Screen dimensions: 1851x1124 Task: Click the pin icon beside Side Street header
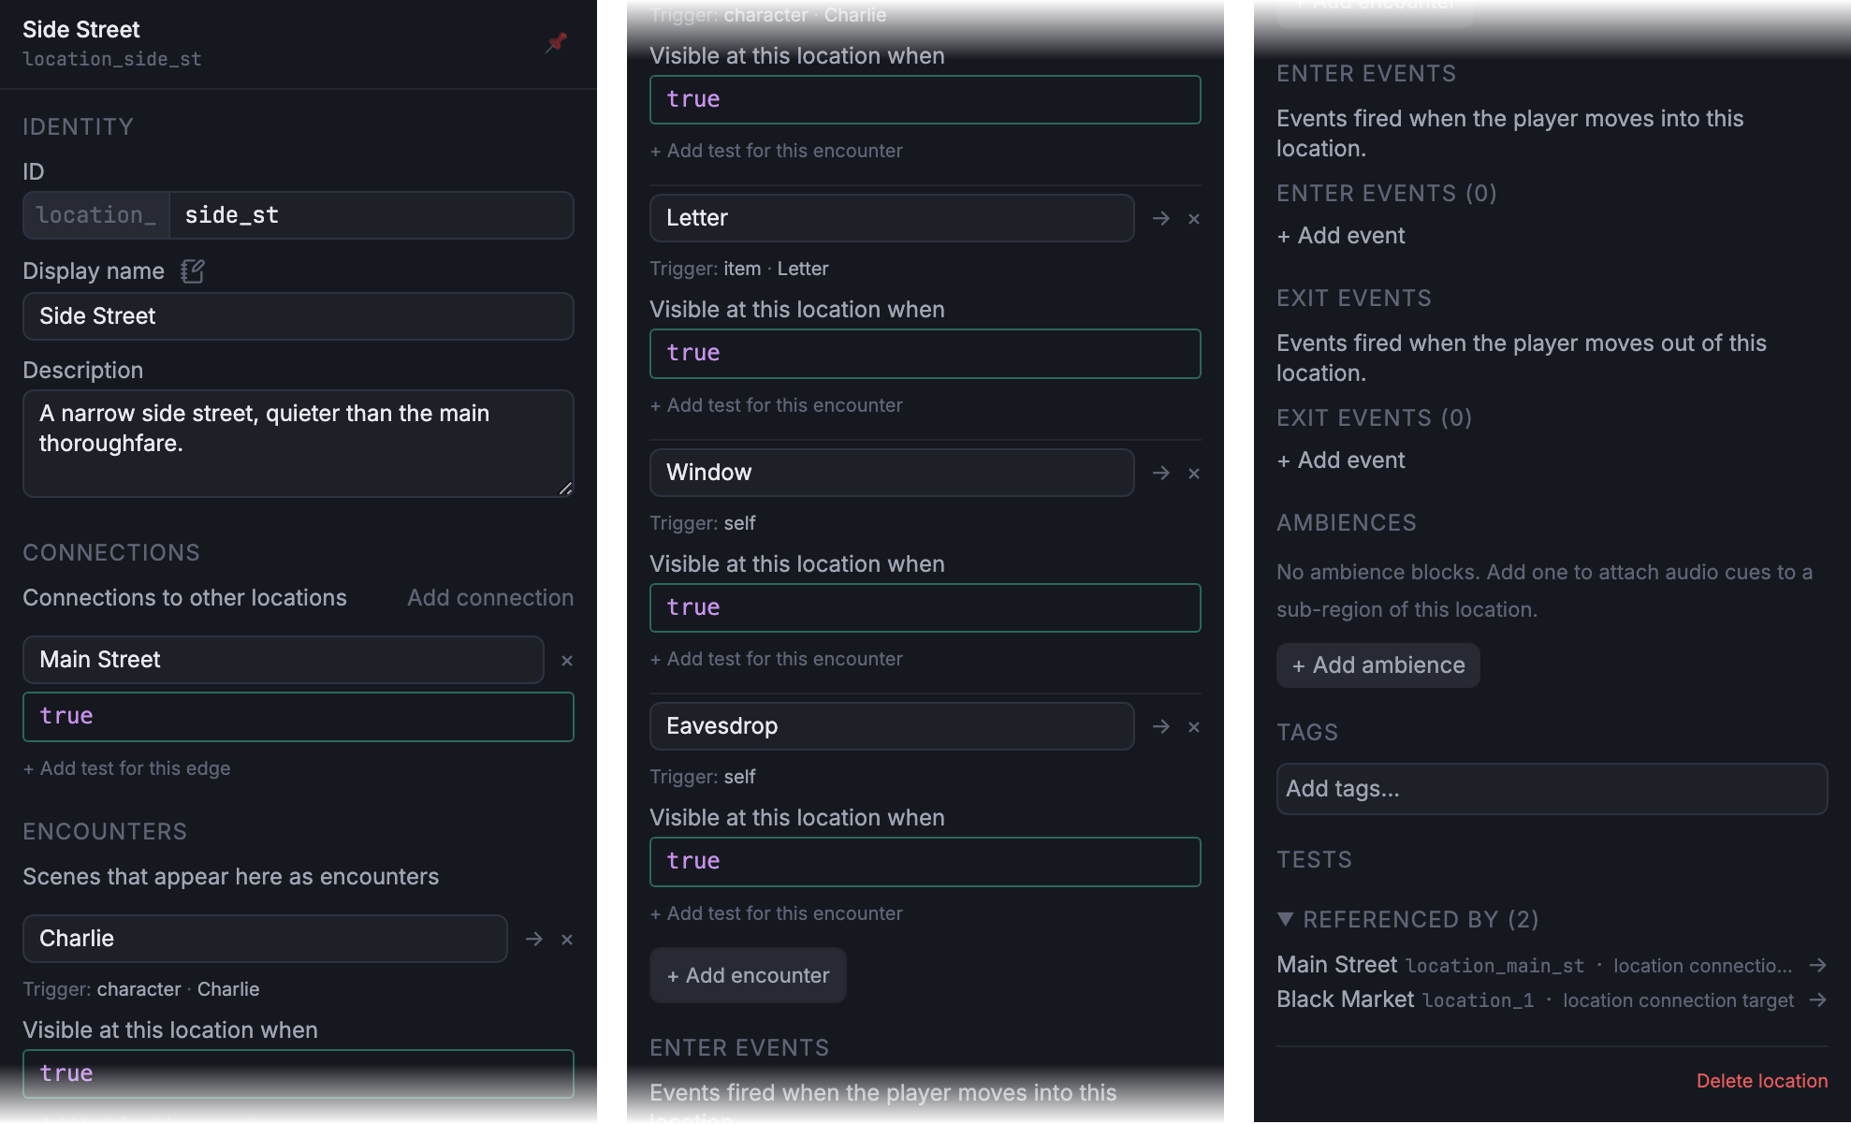click(556, 42)
